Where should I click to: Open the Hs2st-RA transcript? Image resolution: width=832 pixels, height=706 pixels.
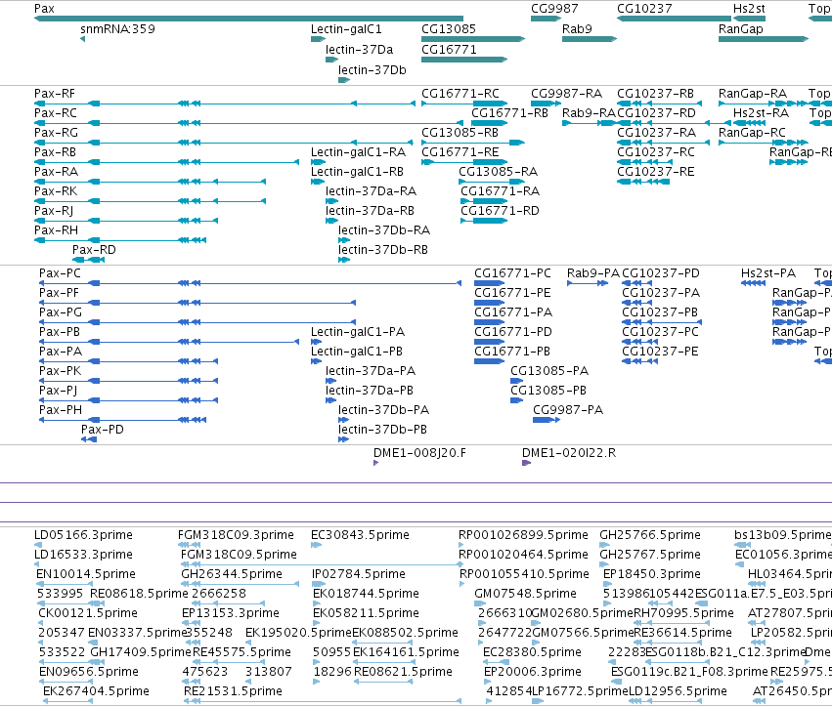pyautogui.click(x=761, y=113)
